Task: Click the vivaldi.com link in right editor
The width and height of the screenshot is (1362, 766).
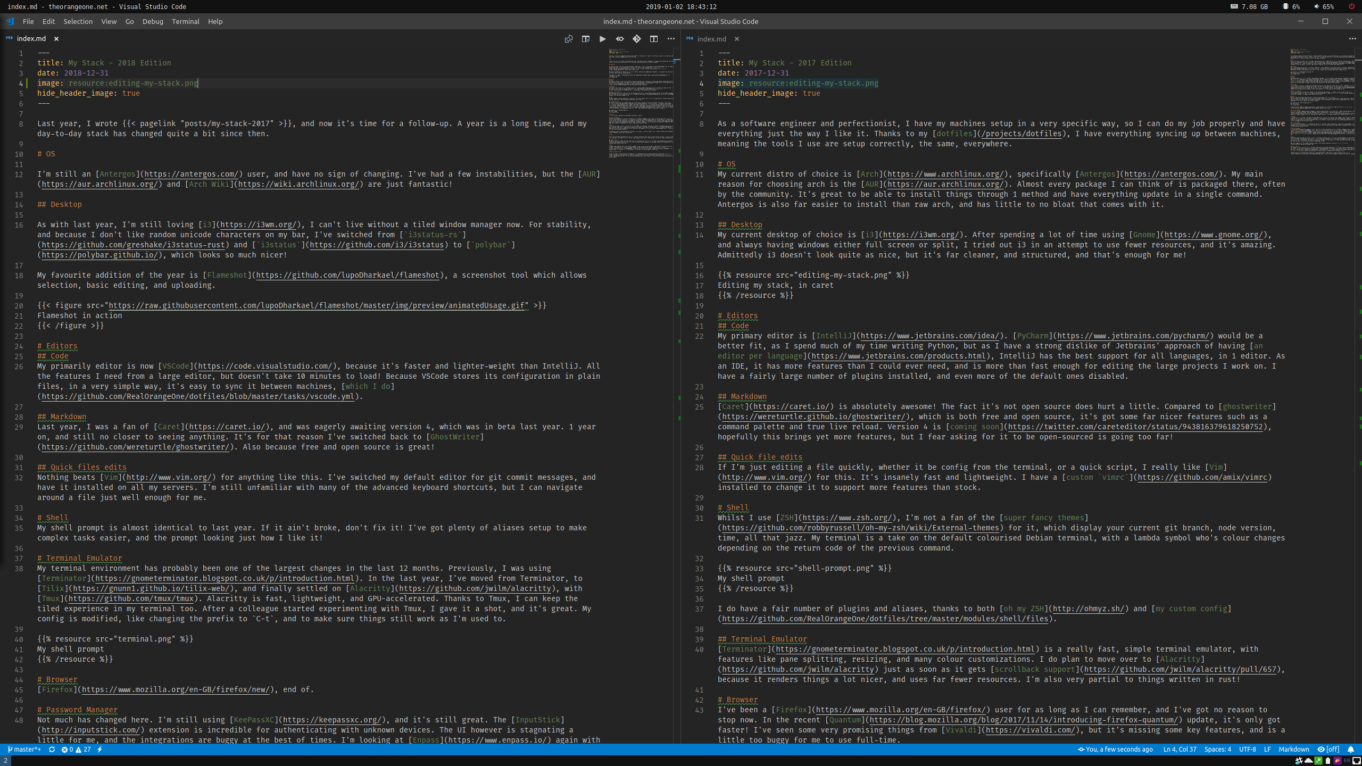Action: pos(1029,730)
